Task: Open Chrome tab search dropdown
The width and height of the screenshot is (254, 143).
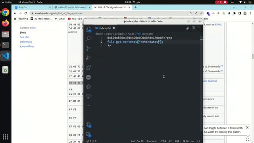Action: pyautogui.click(x=234, y=7)
